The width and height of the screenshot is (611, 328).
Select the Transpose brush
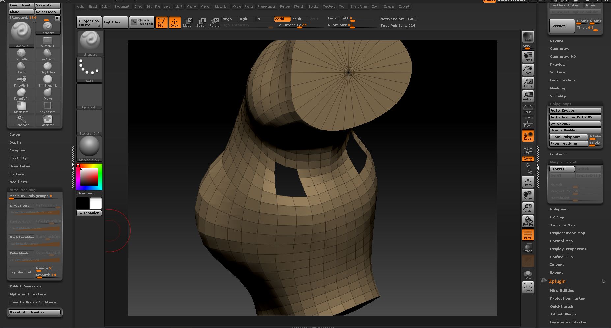(x=21, y=120)
